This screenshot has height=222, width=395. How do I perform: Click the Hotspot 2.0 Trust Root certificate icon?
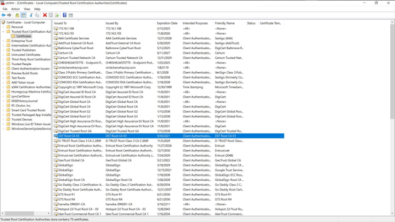(56, 209)
